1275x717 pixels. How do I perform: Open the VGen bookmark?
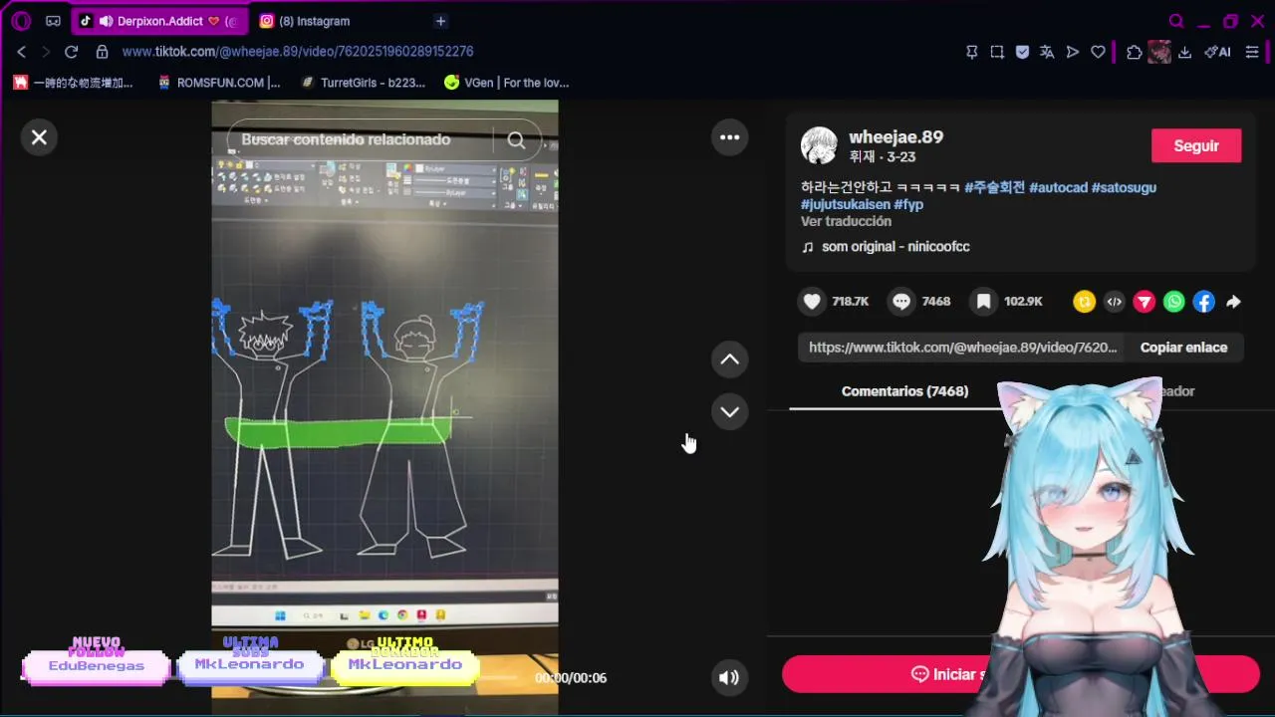click(x=506, y=83)
